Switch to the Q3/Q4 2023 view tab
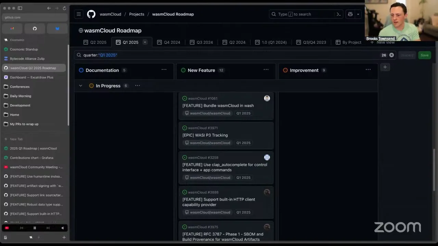The height and width of the screenshot is (246, 438). 311,42
